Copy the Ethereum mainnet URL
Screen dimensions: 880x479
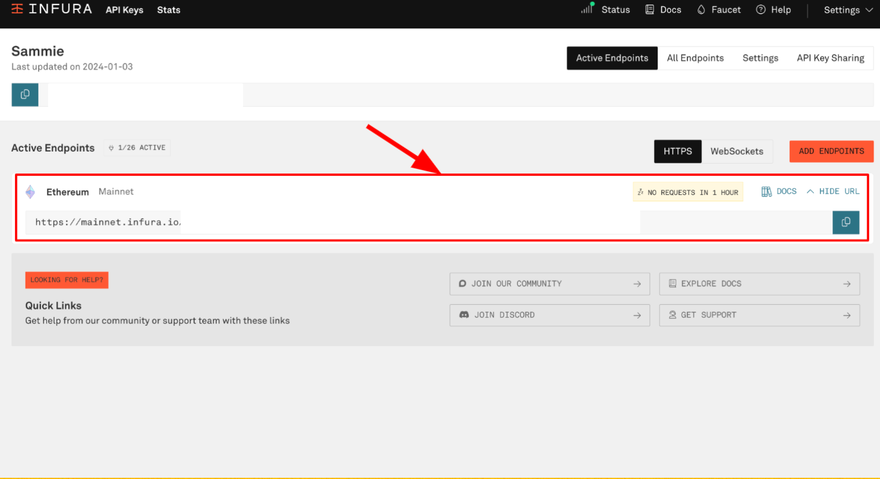point(846,222)
